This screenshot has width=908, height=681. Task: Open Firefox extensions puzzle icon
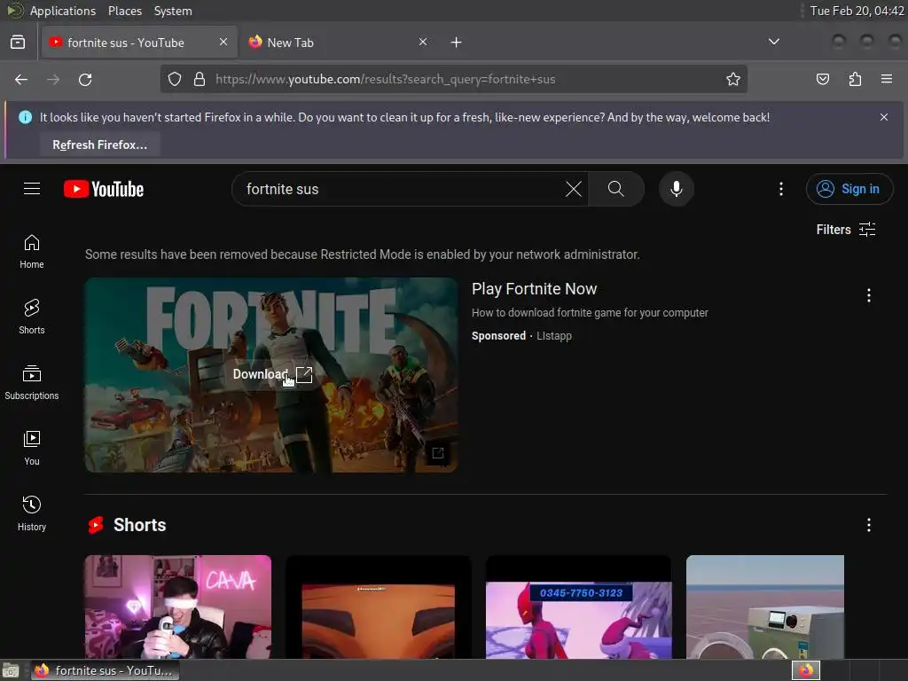click(x=855, y=79)
